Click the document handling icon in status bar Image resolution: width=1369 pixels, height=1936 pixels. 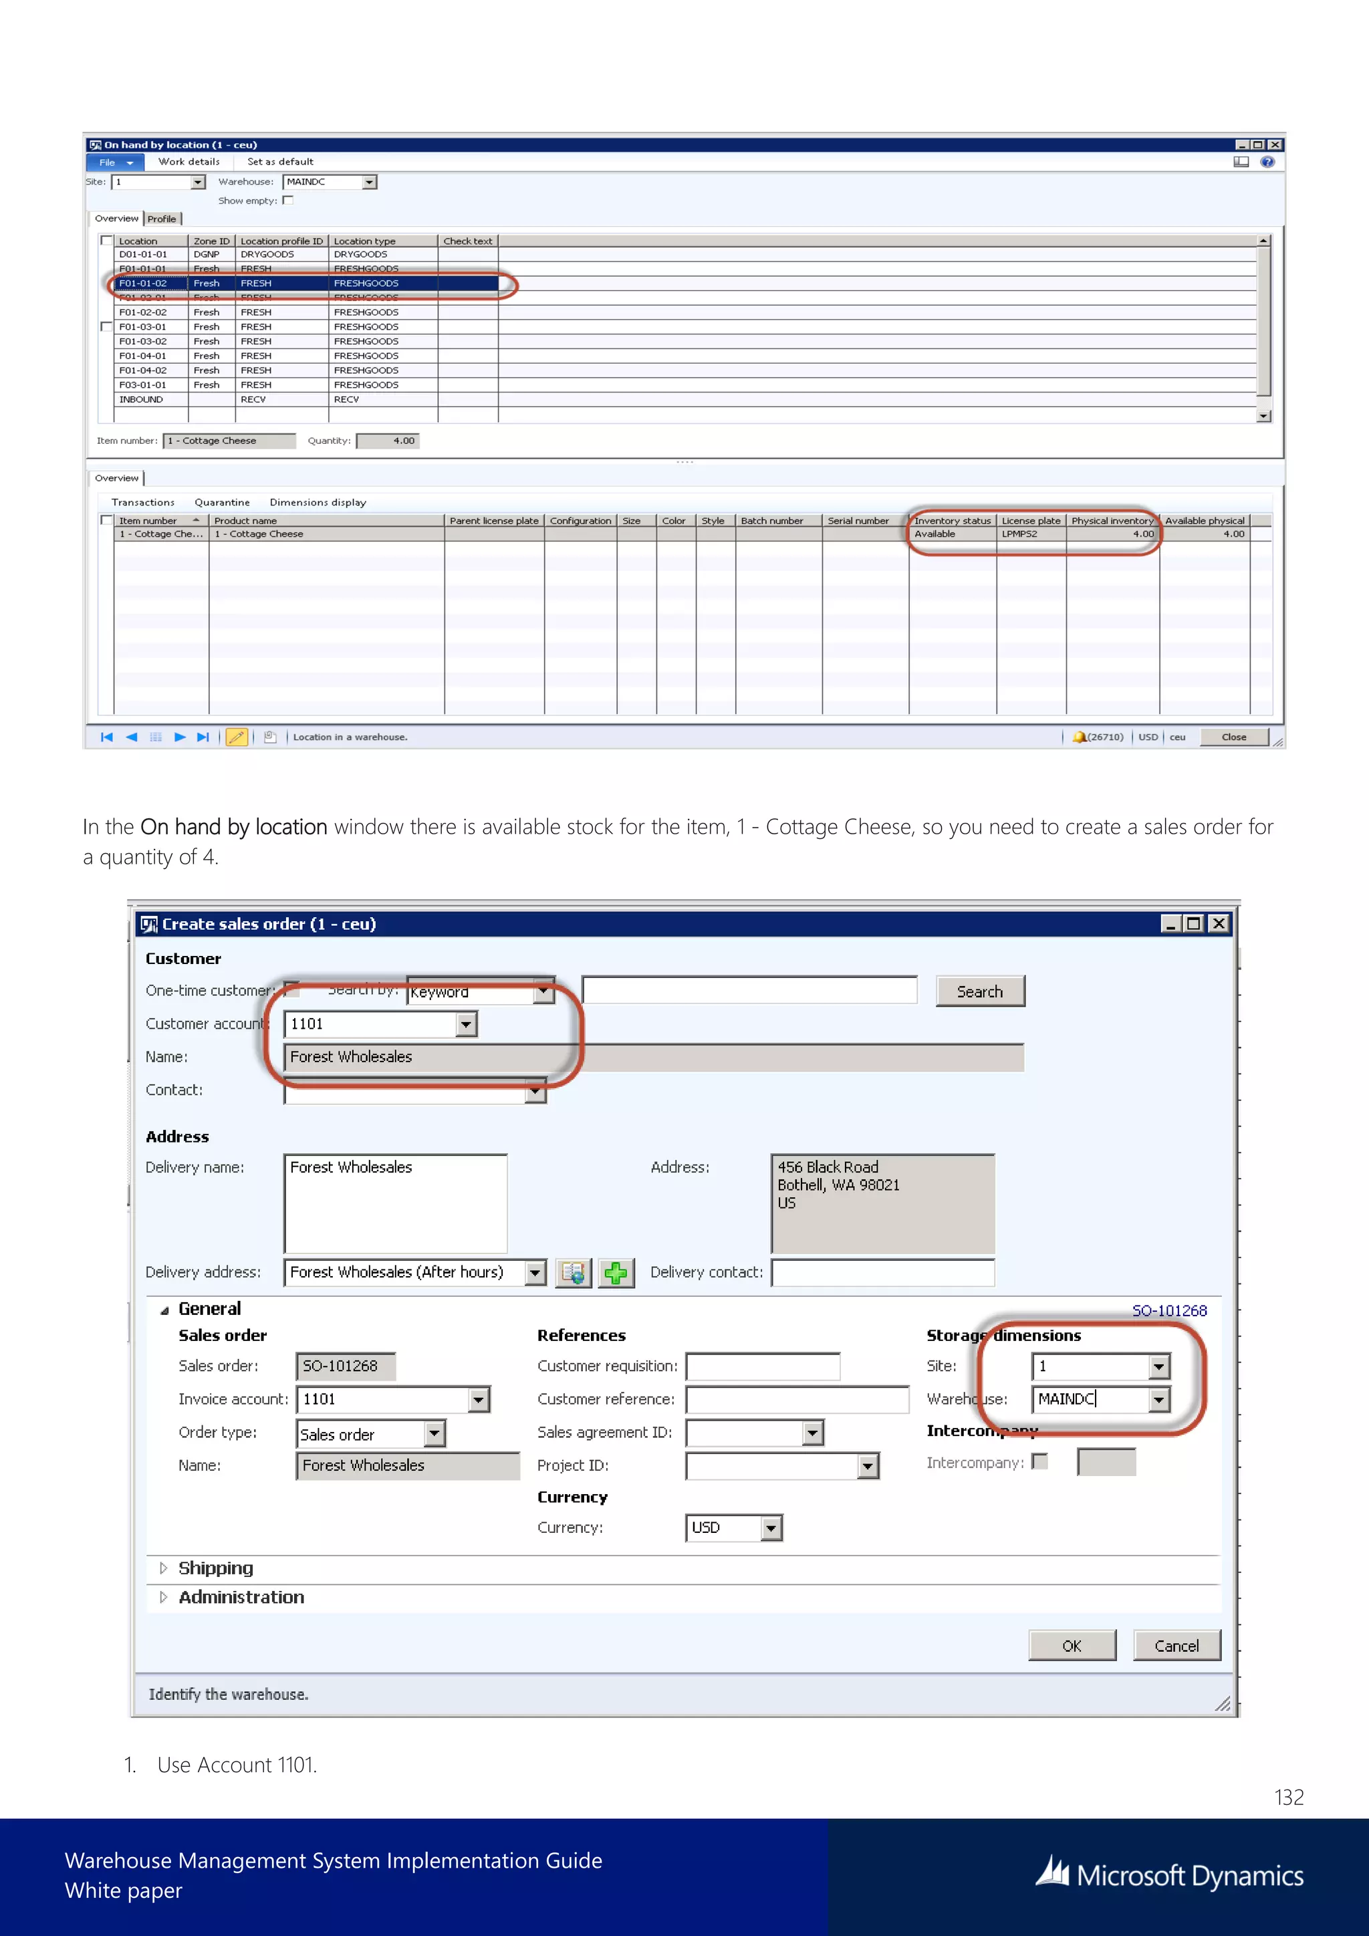[270, 737]
